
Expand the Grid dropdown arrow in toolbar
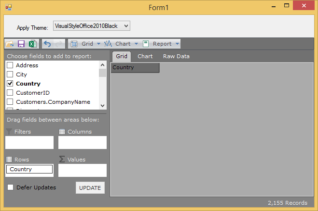pos(99,44)
